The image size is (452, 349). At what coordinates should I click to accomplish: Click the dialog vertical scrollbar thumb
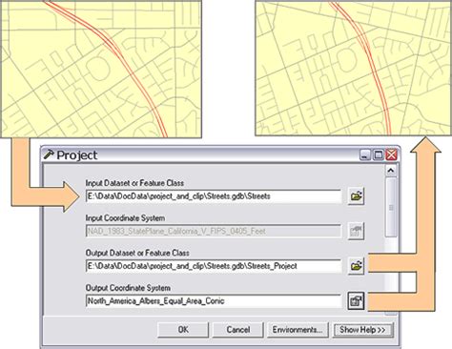pyautogui.click(x=391, y=207)
